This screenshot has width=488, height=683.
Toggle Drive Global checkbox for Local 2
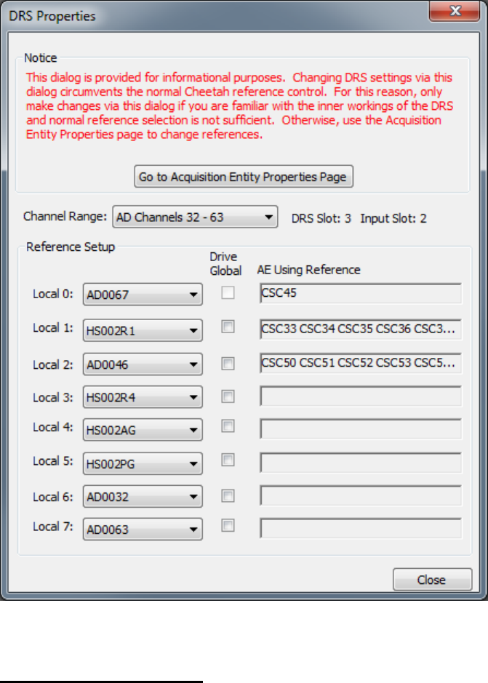[228, 363]
